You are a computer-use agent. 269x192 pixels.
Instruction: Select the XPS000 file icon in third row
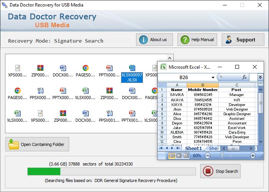click(x=40, y=113)
